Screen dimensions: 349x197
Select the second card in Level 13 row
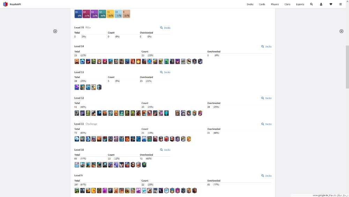tap(82, 87)
